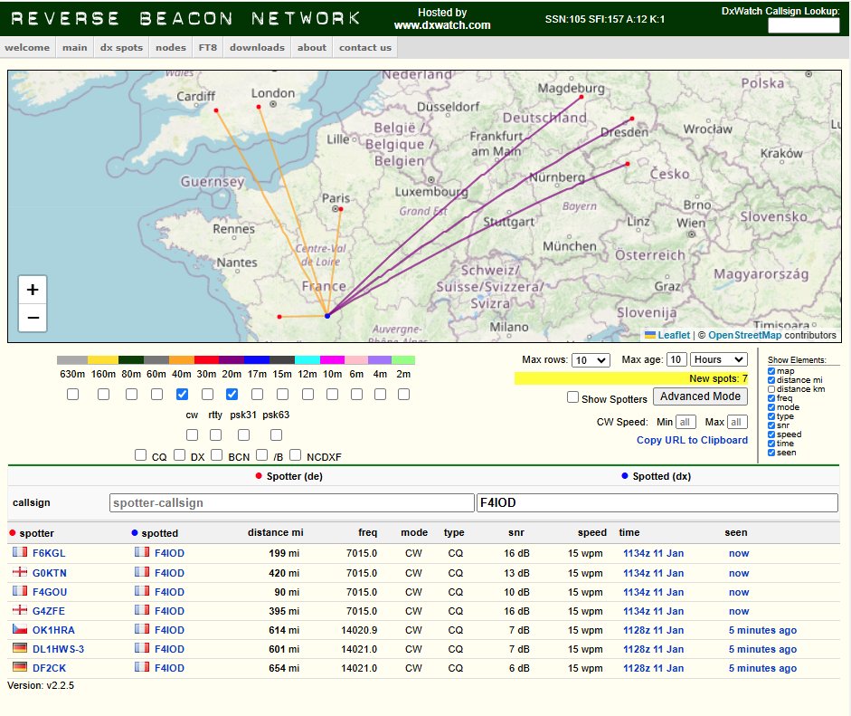Screen dimensions: 851x716
Task: Sort by distance mi column header
Action: coord(275,532)
